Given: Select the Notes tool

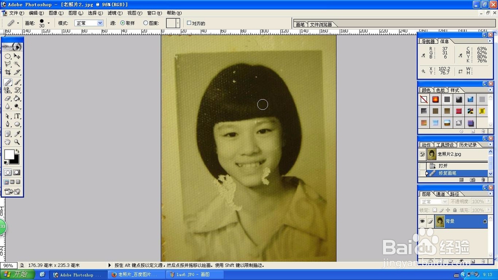Looking at the screenshot, I should 7,134.
